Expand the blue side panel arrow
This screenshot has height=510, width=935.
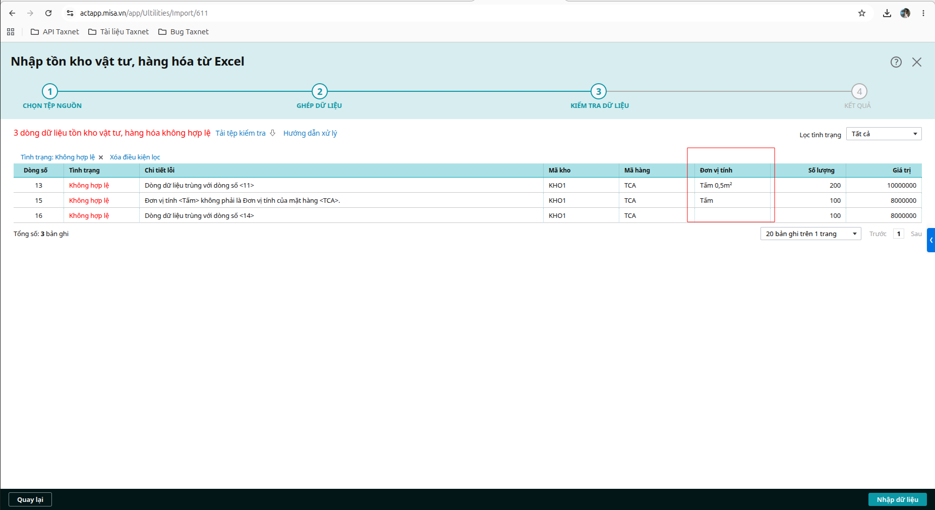point(931,240)
